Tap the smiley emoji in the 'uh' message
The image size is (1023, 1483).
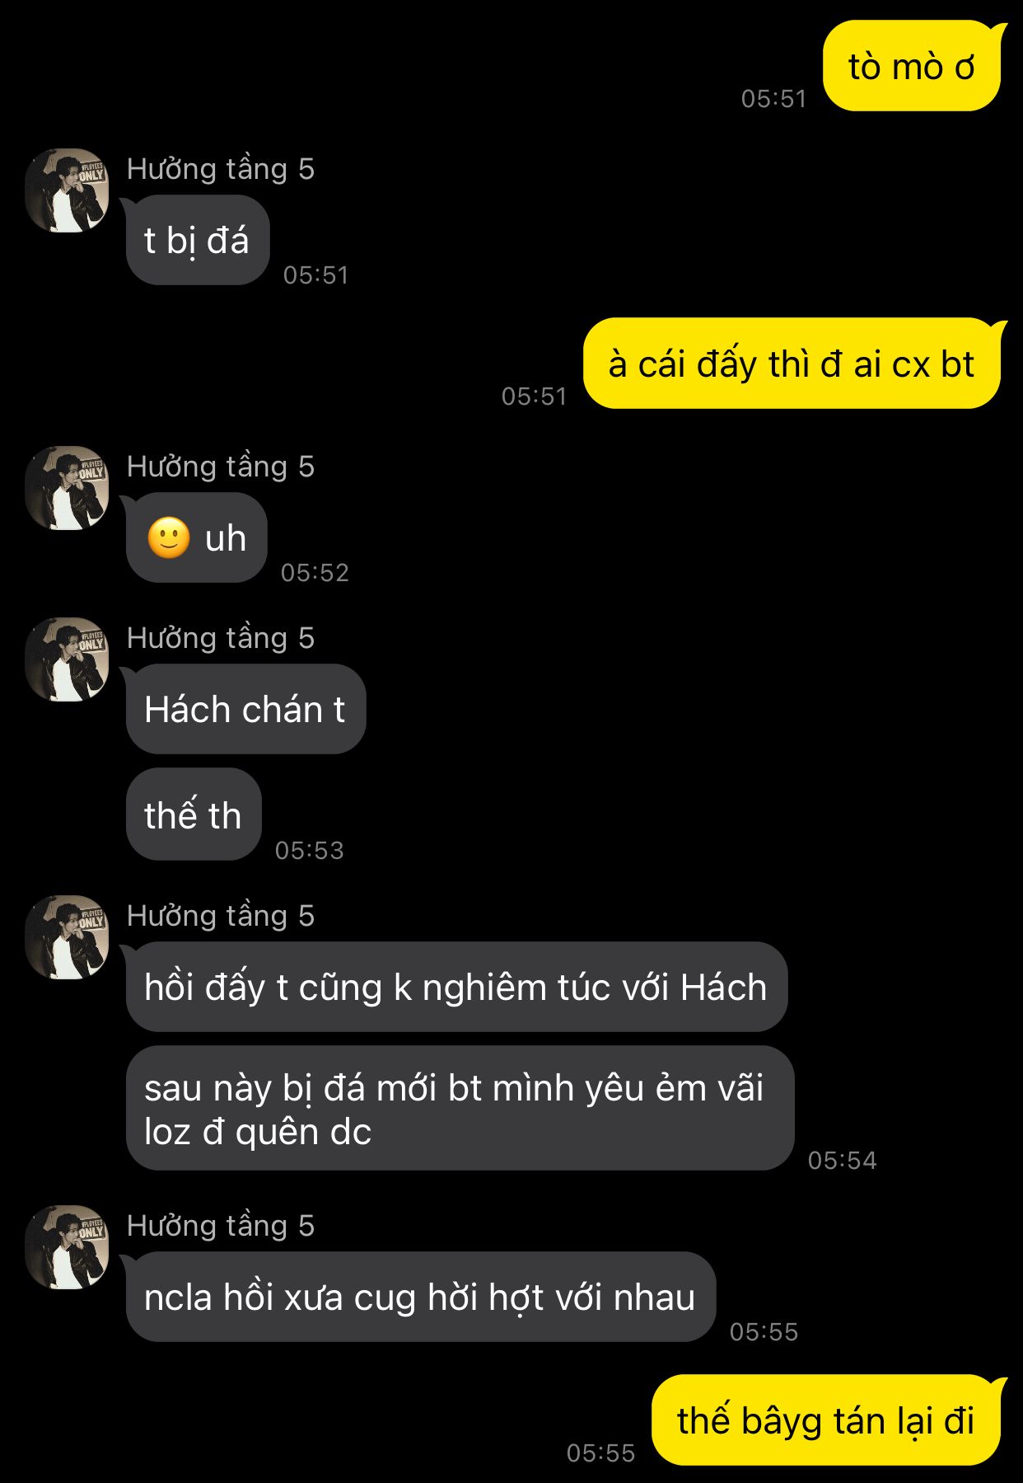point(169,538)
